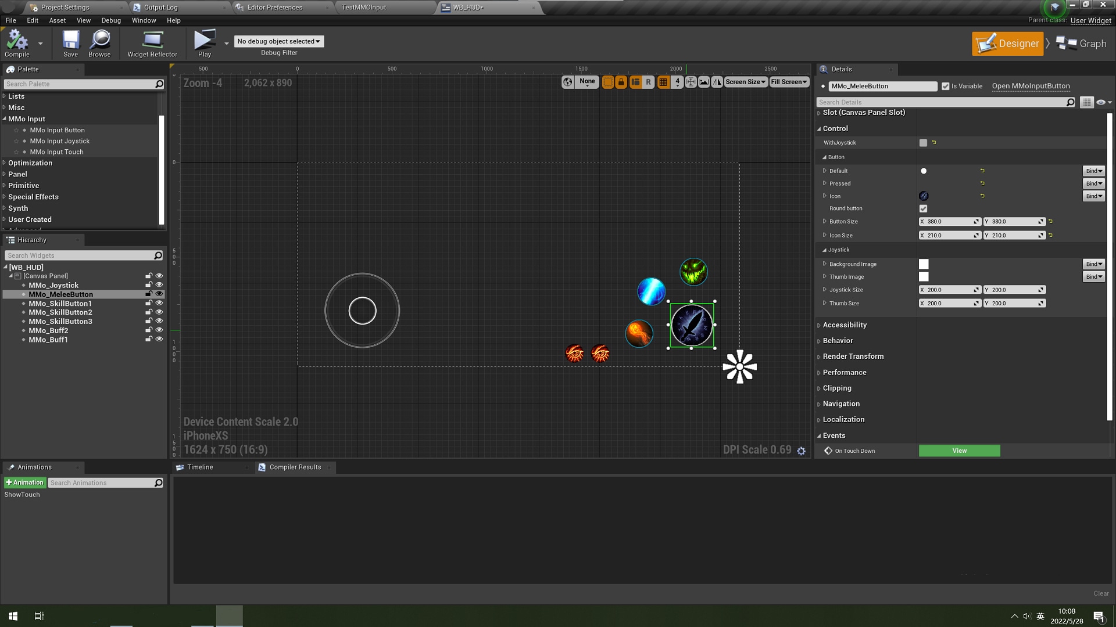Click Open MMoInputButton link
The image size is (1116, 627).
coord(1031,86)
